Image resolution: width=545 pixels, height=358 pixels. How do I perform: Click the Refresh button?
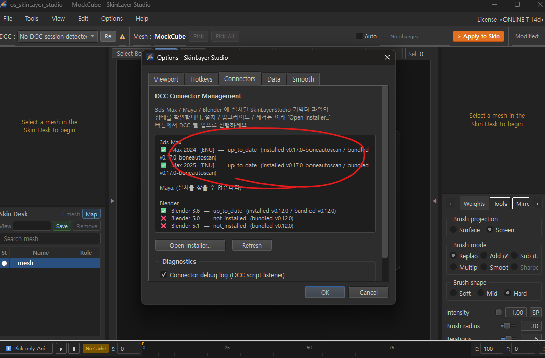pyautogui.click(x=252, y=245)
